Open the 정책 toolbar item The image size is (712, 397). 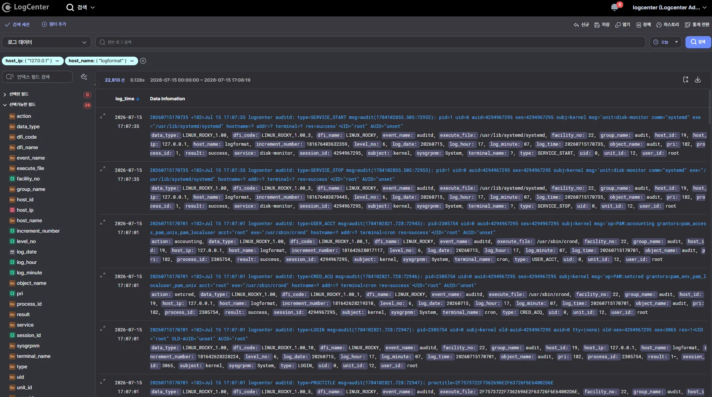point(643,25)
